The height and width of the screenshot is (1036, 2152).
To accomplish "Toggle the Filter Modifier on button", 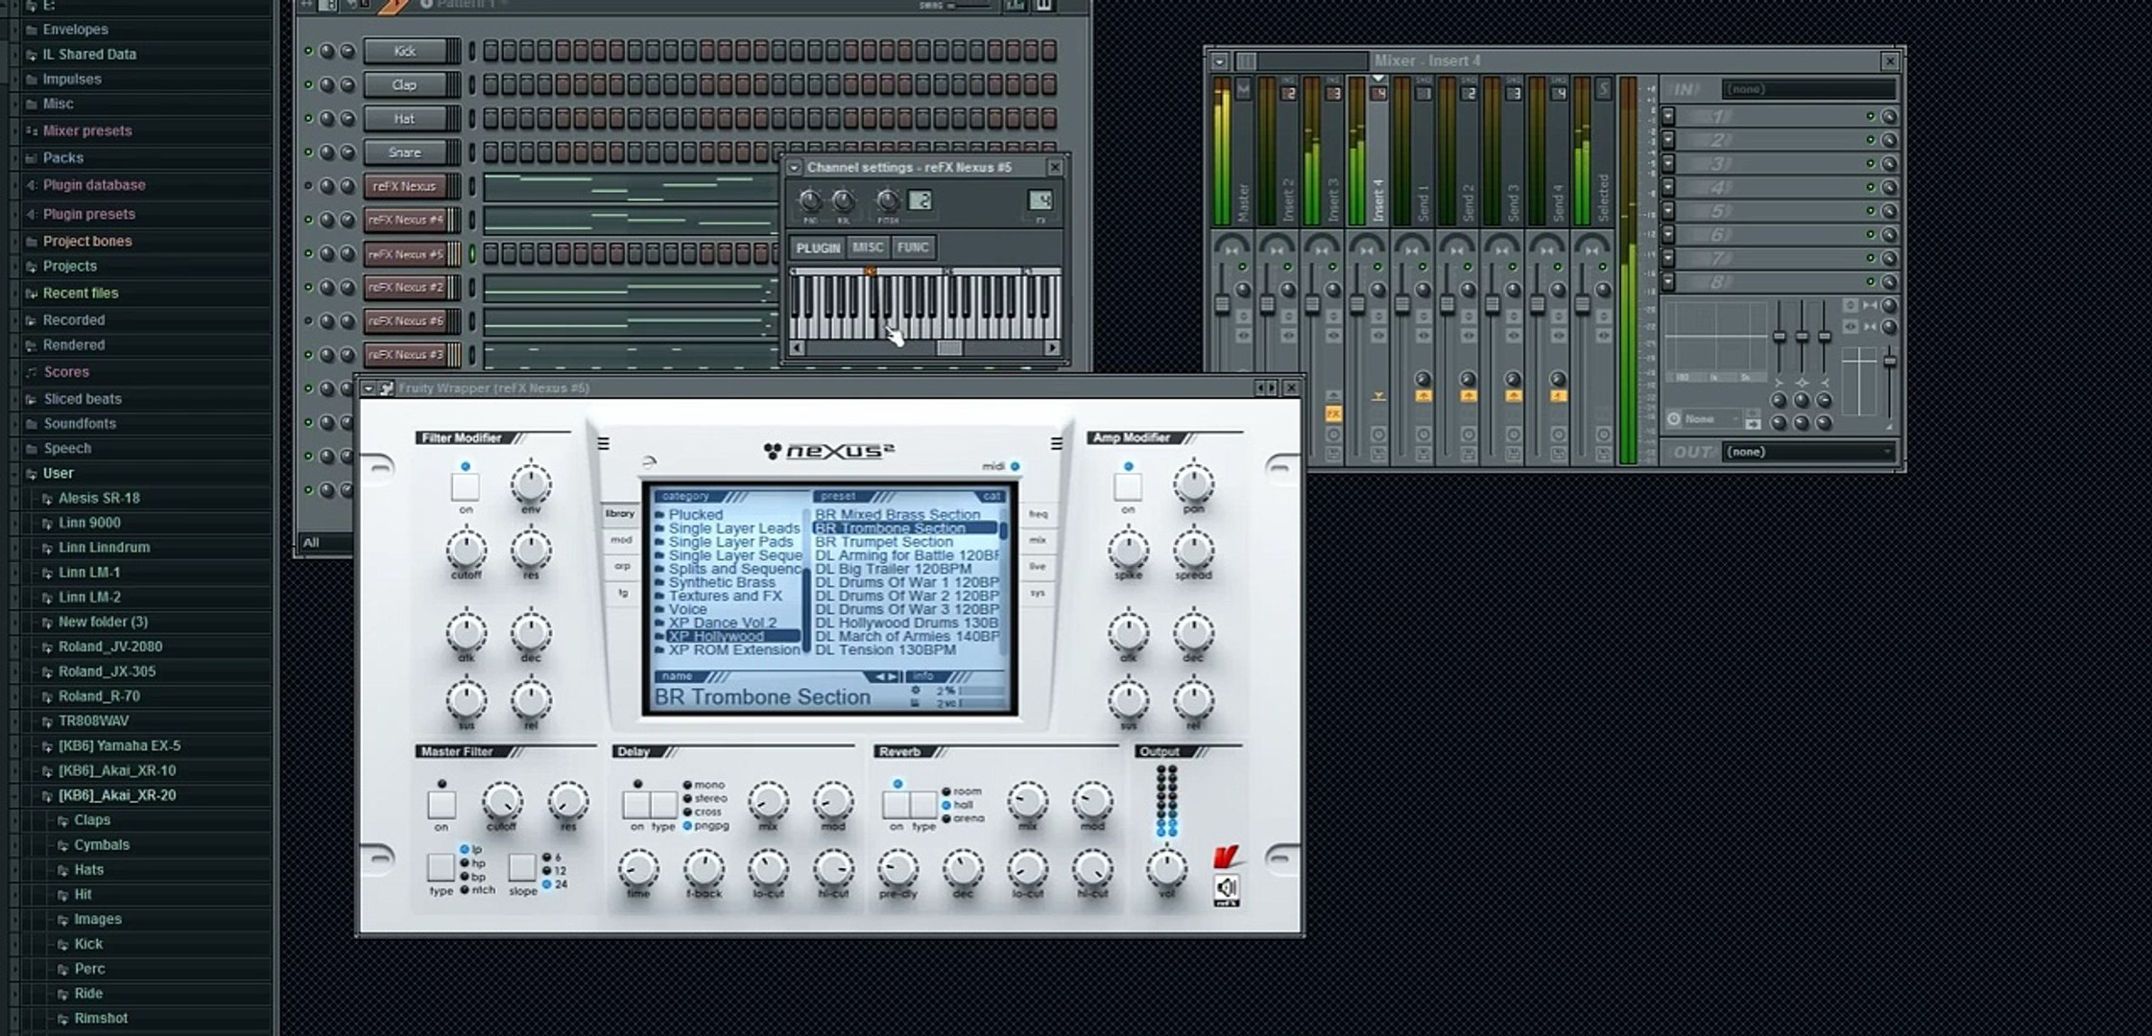I will [466, 487].
